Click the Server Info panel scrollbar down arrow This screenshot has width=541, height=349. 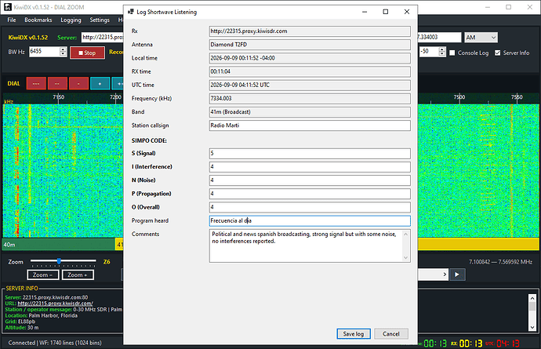pos(532,327)
